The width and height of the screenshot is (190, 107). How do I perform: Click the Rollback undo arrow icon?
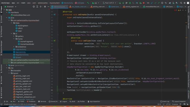pyautogui.click(x=166, y=3)
